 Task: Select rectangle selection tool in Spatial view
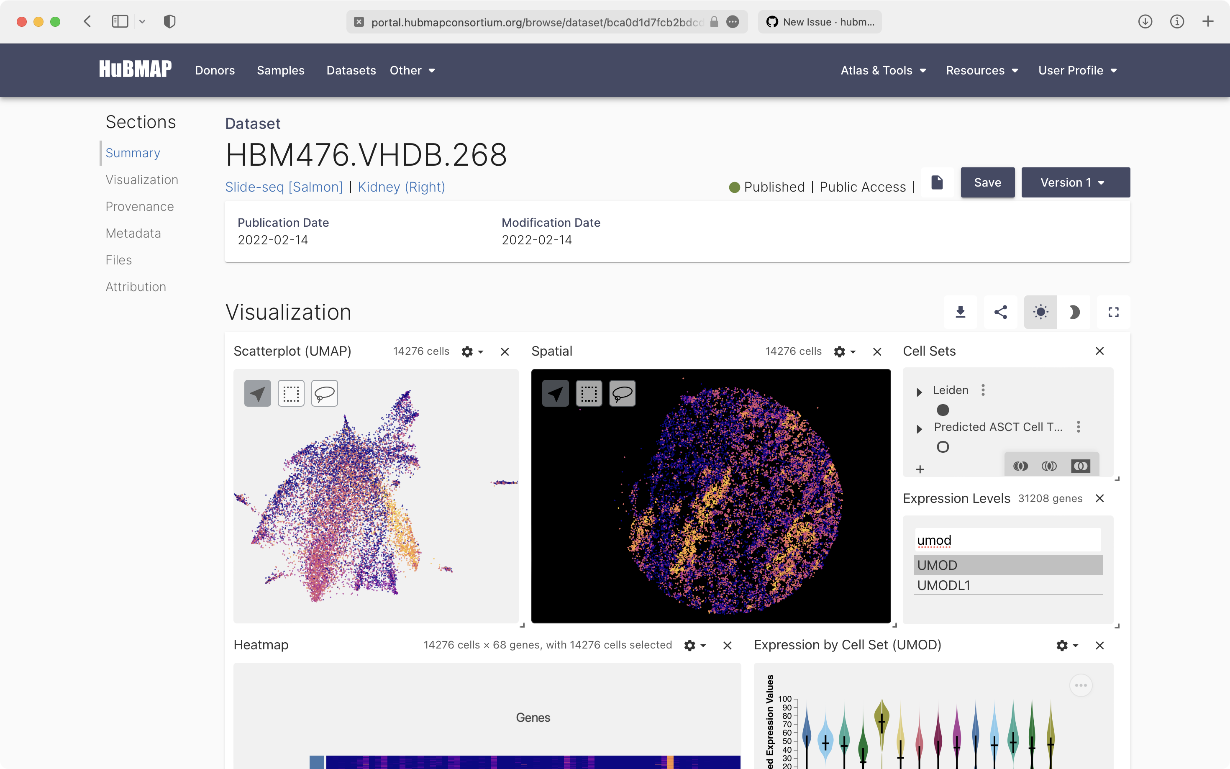589,393
